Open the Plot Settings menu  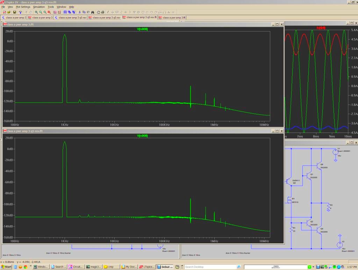23,7
